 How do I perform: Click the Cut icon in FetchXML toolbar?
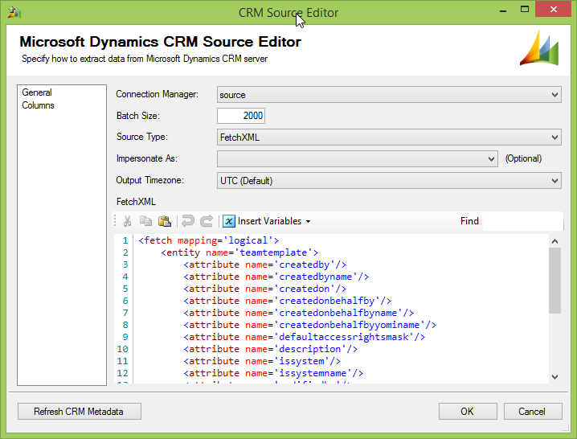pos(127,221)
